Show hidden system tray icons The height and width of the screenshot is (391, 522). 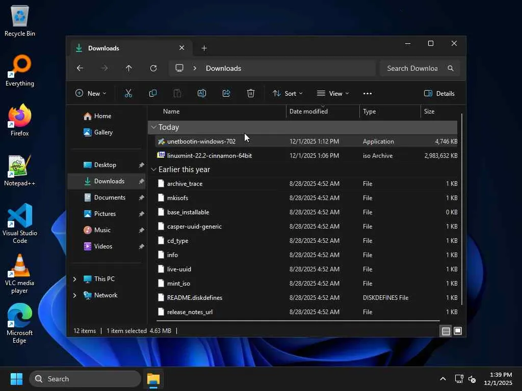click(x=443, y=379)
